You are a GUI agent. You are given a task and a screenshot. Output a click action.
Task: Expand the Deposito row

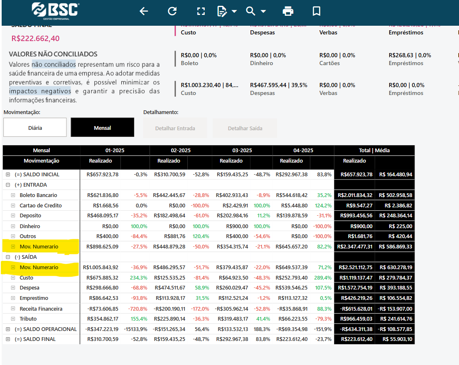coord(13,216)
